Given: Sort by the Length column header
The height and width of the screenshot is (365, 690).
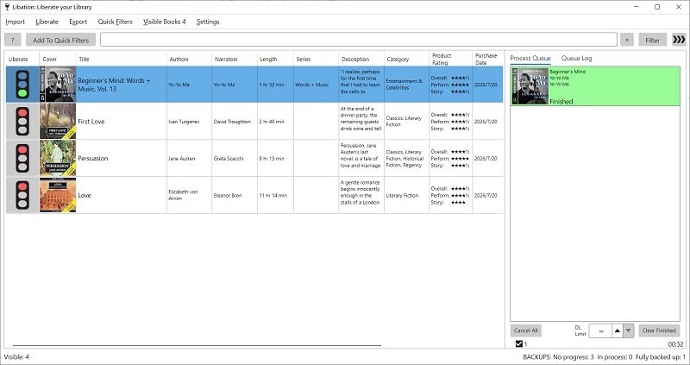Looking at the screenshot, I should coord(275,59).
